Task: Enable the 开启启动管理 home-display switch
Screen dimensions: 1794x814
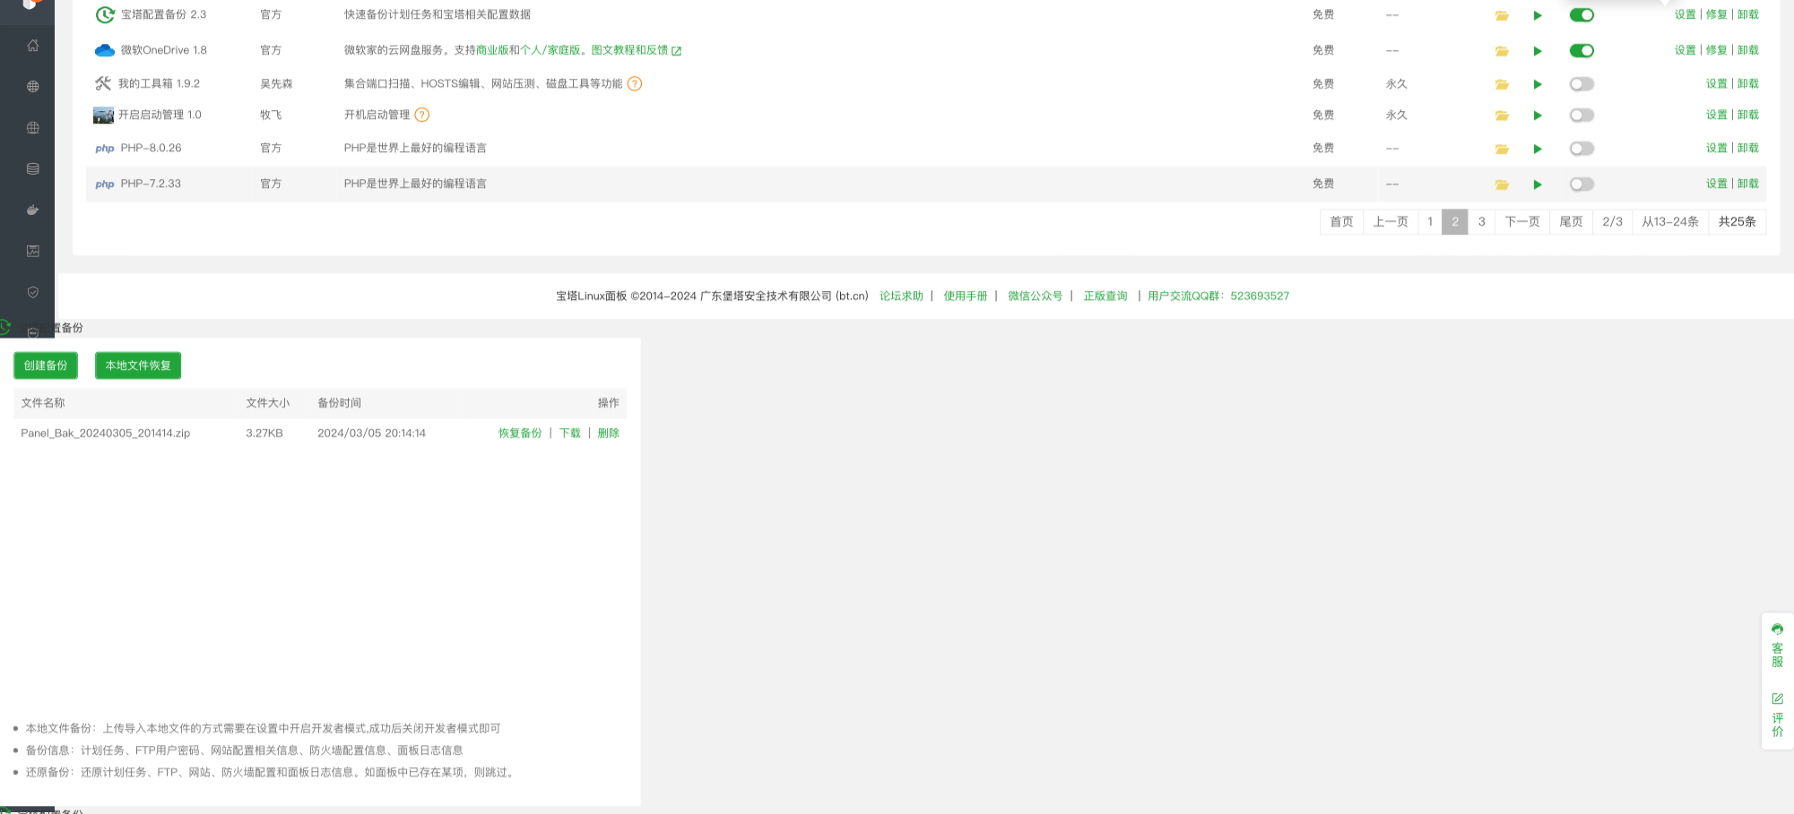Action: (1582, 116)
